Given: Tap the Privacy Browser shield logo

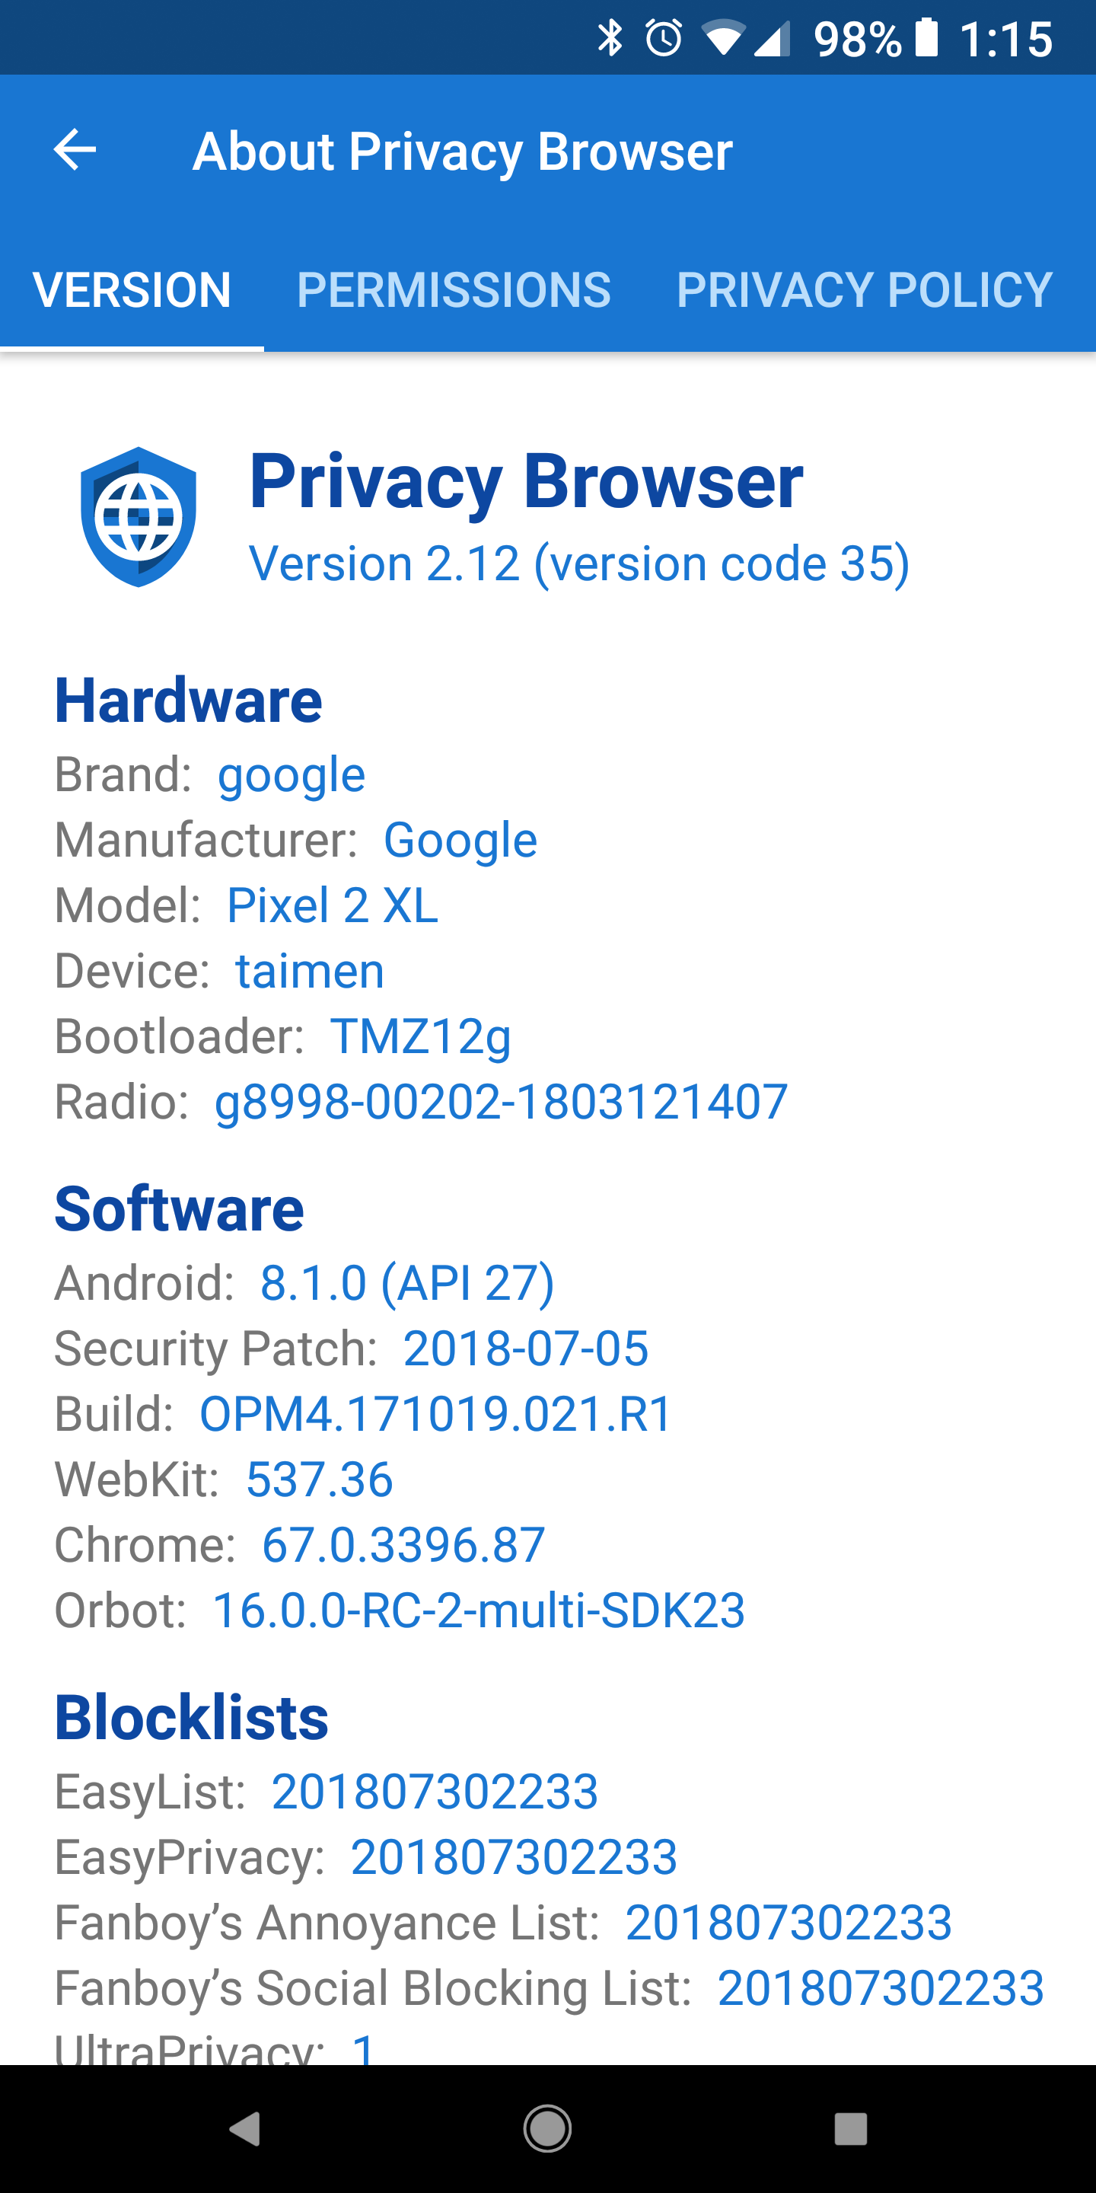Looking at the screenshot, I should point(139,516).
